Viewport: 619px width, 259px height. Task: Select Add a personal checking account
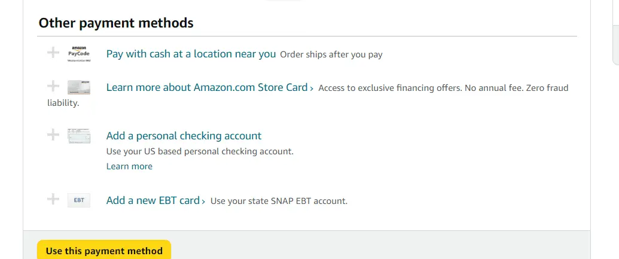point(184,136)
